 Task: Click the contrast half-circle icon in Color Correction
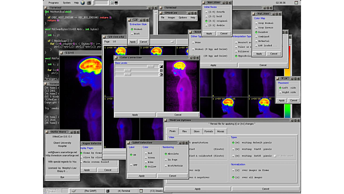pos(161,75)
